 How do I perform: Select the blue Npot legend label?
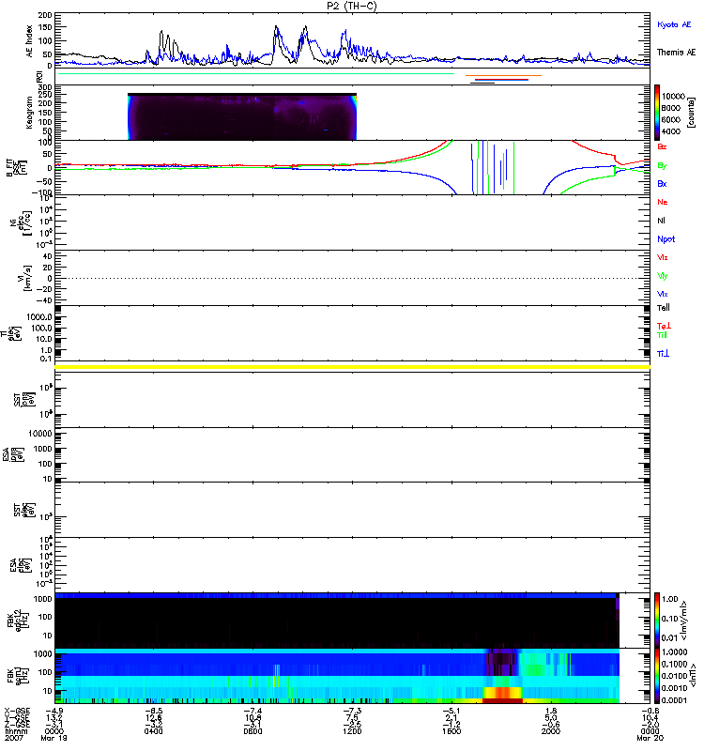666,239
